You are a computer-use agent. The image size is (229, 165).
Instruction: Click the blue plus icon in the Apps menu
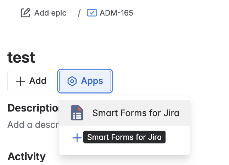[x=77, y=138]
